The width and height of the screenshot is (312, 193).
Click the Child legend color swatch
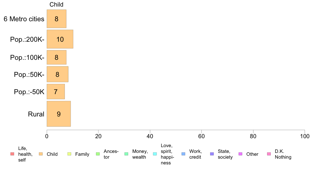click(41, 154)
